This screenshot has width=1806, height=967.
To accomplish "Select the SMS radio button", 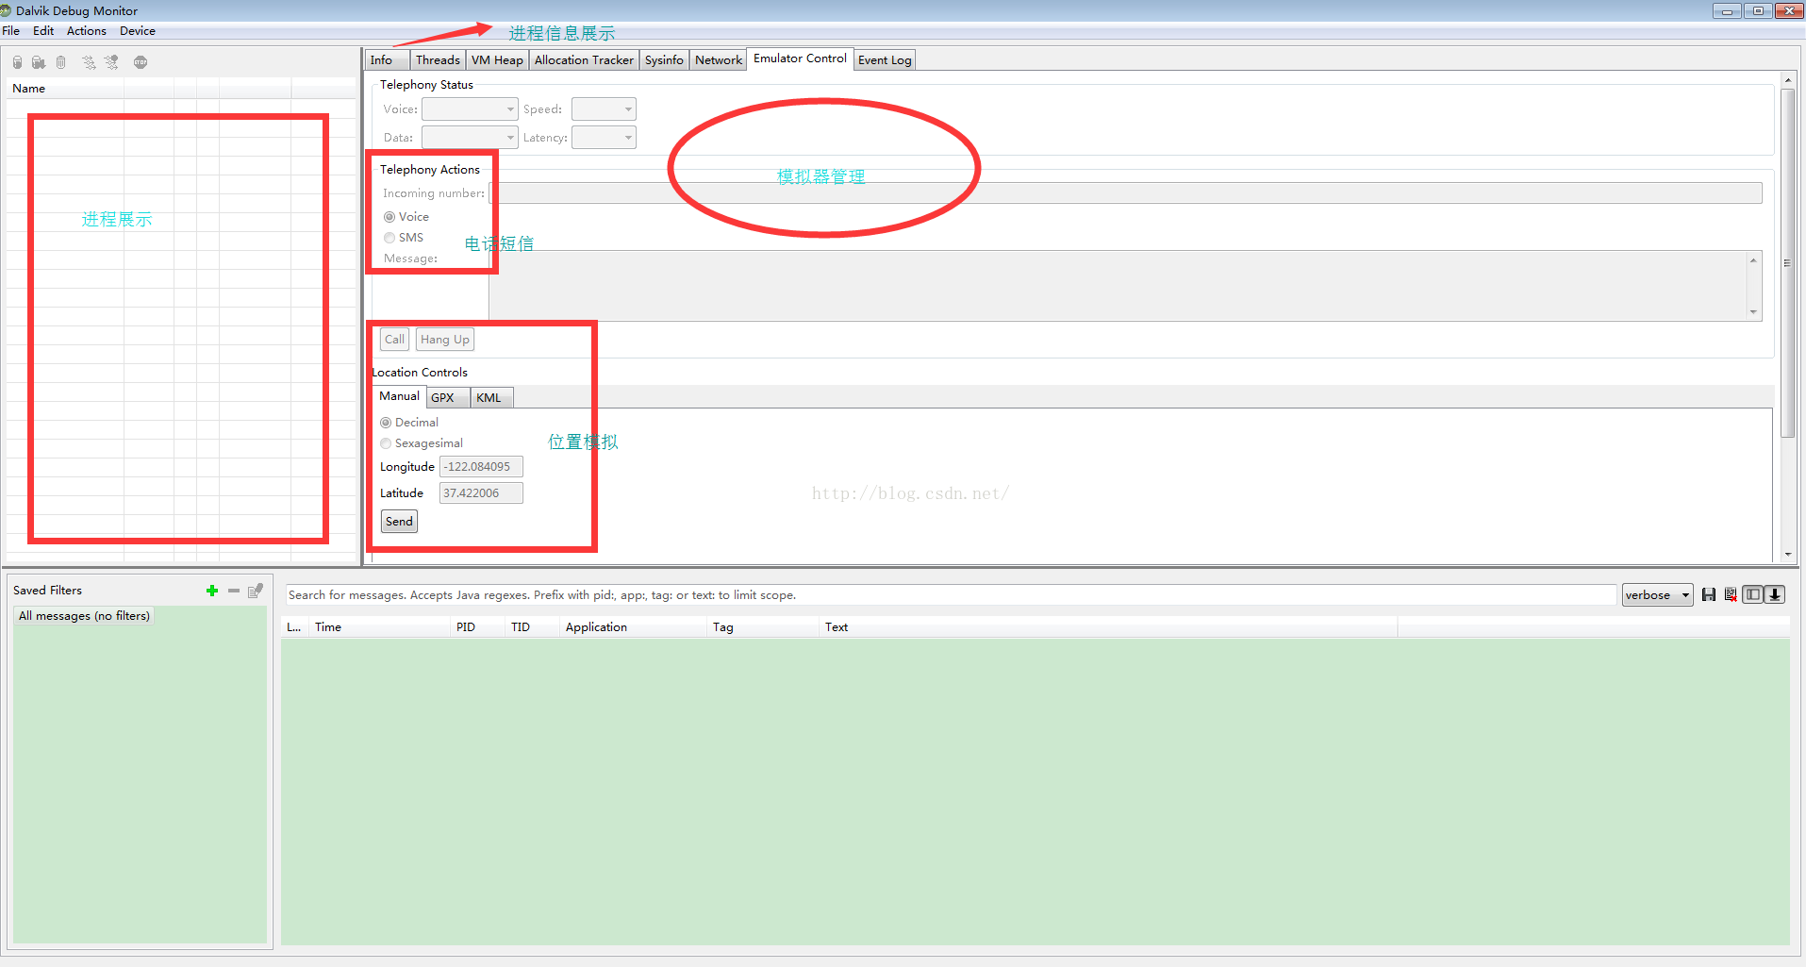I will [389, 238].
